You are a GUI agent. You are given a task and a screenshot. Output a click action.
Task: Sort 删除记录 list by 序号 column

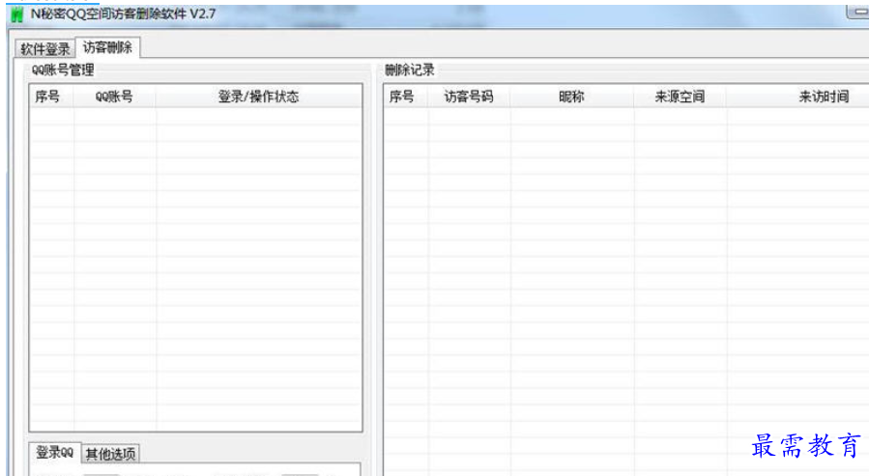[x=406, y=97]
